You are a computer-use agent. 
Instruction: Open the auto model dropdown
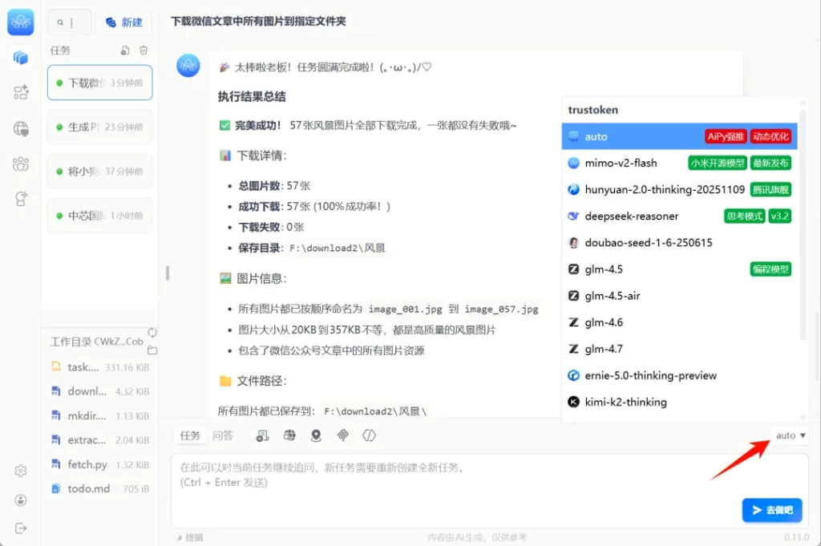click(x=791, y=435)
